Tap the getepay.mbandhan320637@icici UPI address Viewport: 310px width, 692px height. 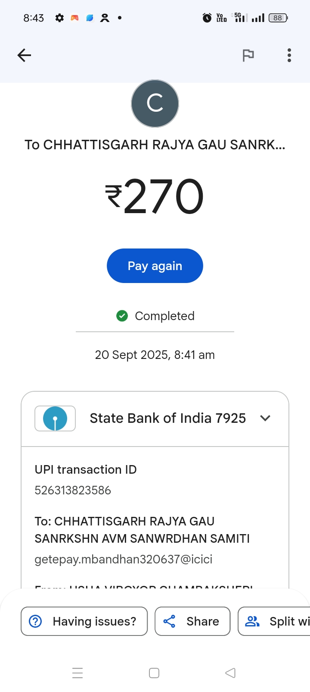pos(124,560)
